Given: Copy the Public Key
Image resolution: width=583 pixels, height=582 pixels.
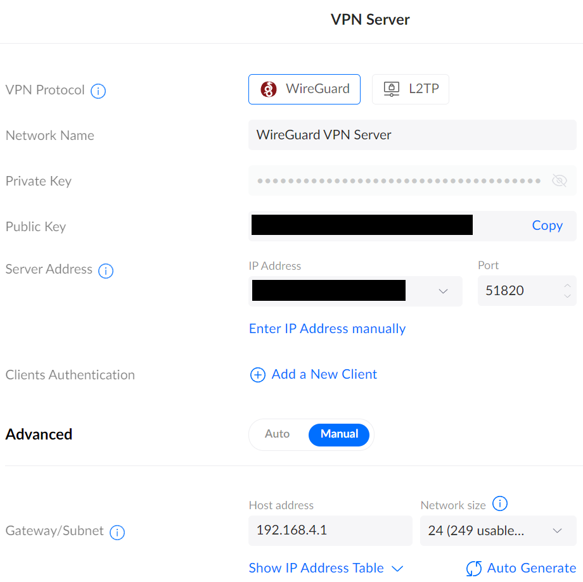Looking at the screenshot, I should 547,225.
